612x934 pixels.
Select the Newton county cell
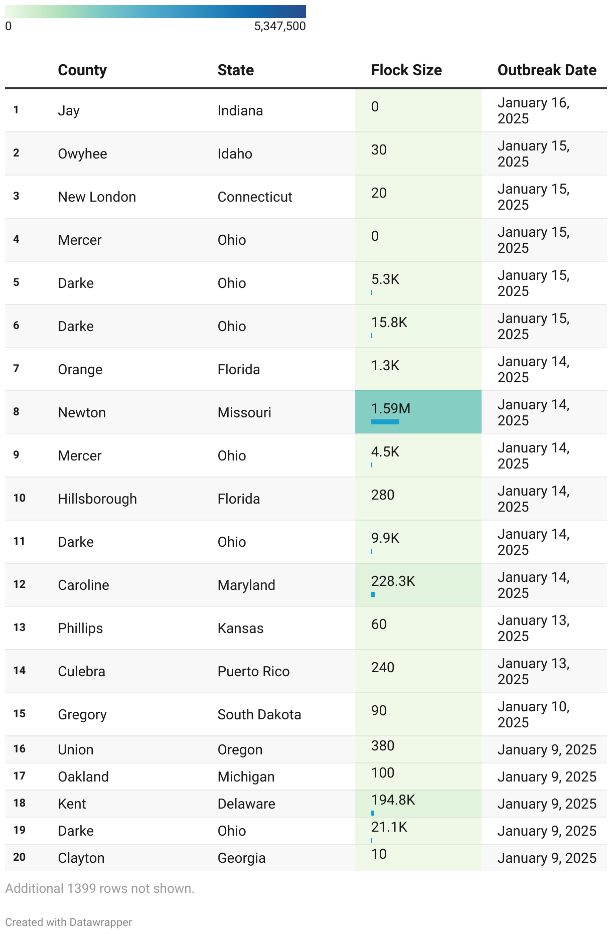(82, 412)
